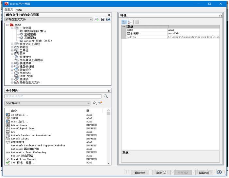Collapse 所有文件中的自定义设置 panel chevron
The image size is (229, 178).
(109, 15)
